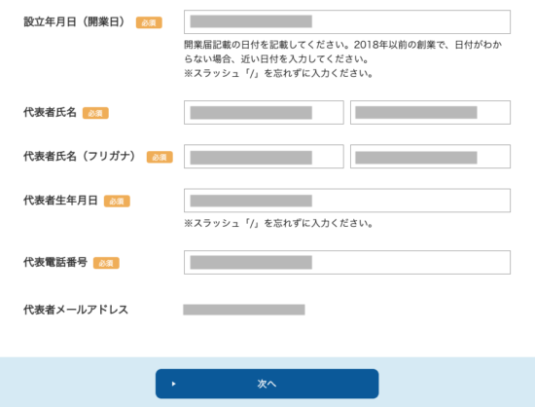Click the 代表電話番号 label
The image size is (535, 407).
tap(55, 262)
